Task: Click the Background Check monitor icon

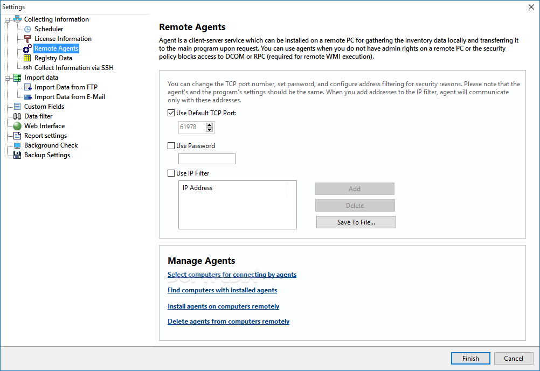Action: pyautogui.click(x=17, y=145)
